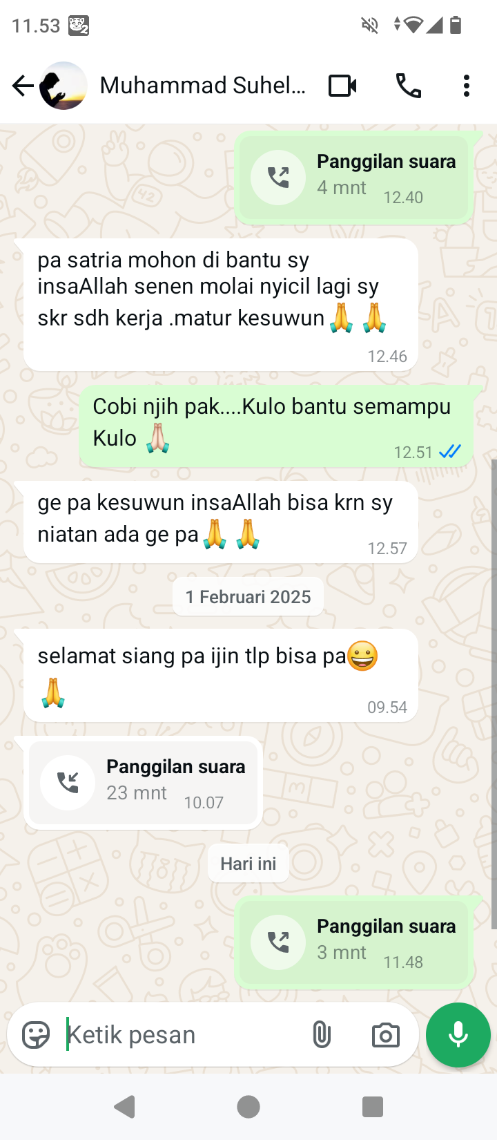Open the three-dot overflow menu
The width and height of the screenshot is (497, 1140).
[467, 86]
